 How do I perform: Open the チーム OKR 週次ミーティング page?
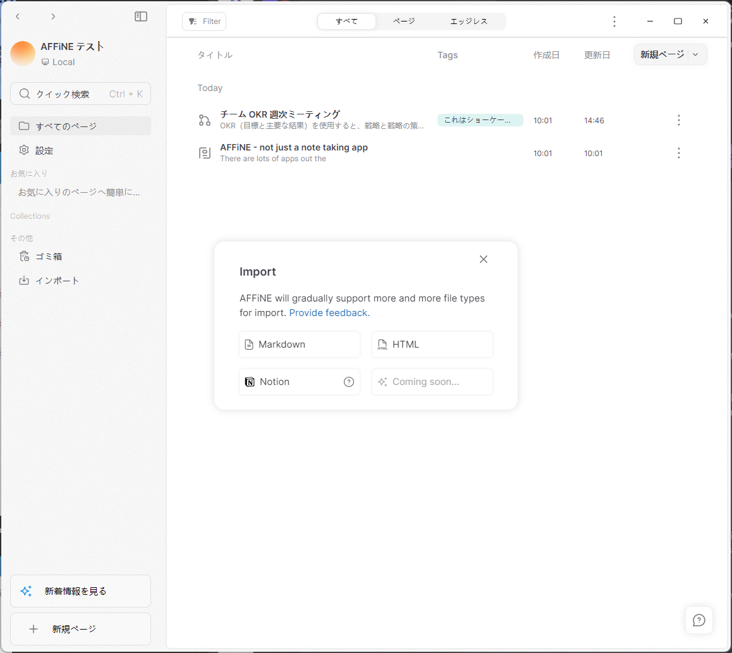[x=280, y=114]
